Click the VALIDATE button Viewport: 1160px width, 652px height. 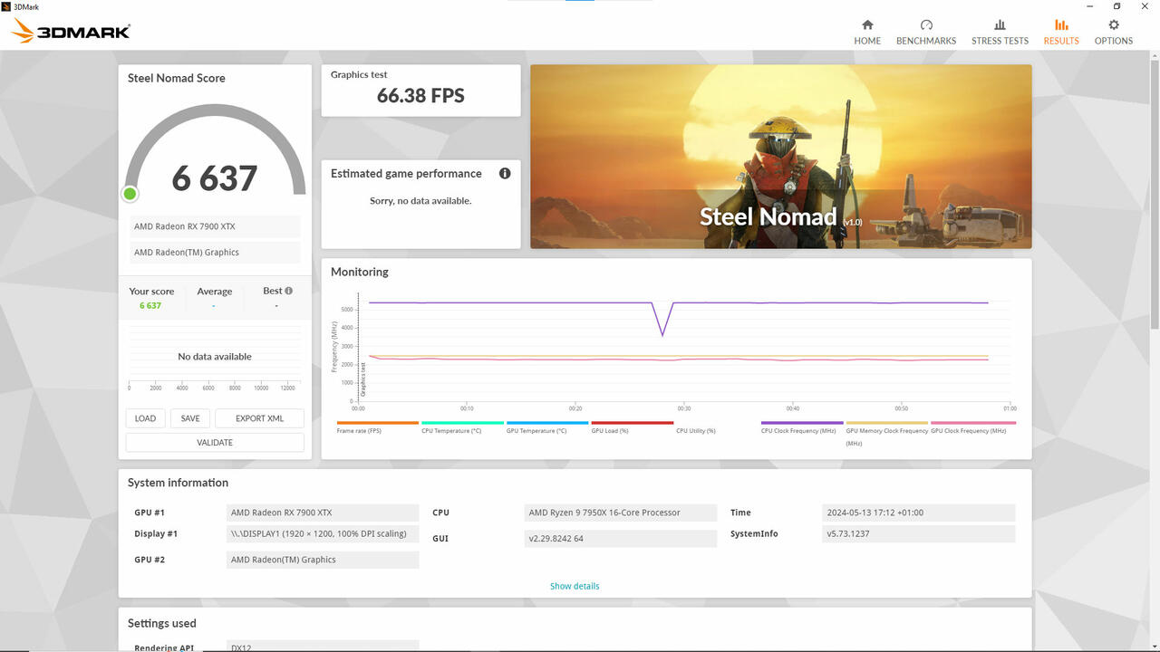pyautogui.click(x=215, y=443)
